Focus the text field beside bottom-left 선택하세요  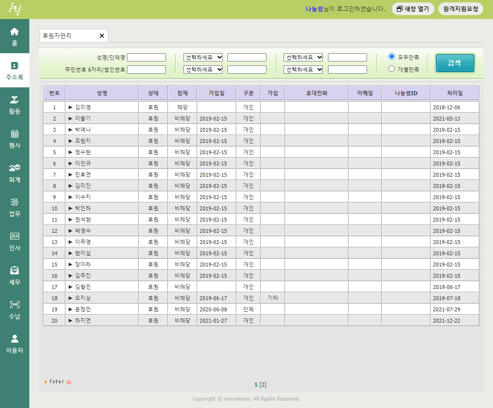point(247,69)
